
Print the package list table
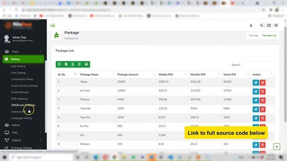click(86, 64)
